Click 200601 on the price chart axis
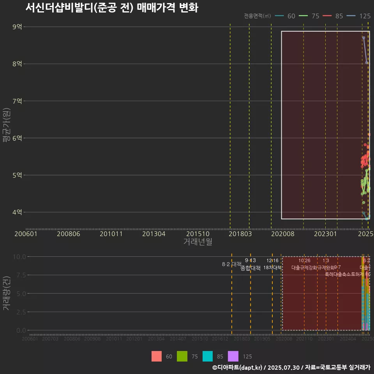Screen dimensions: 374x374 (x=26, y=234)
